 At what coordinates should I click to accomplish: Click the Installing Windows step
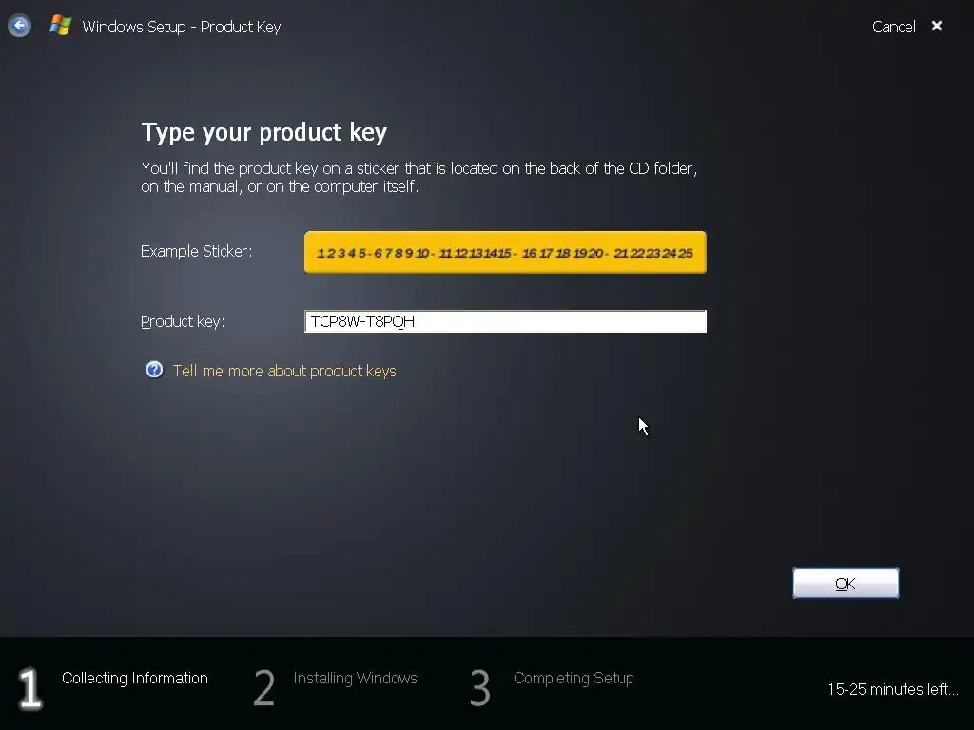355,678
